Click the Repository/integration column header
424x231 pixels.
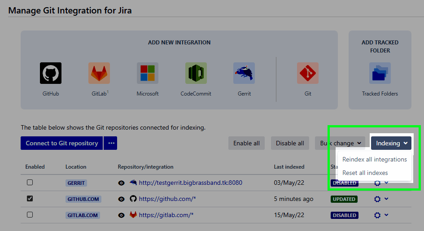145,167
